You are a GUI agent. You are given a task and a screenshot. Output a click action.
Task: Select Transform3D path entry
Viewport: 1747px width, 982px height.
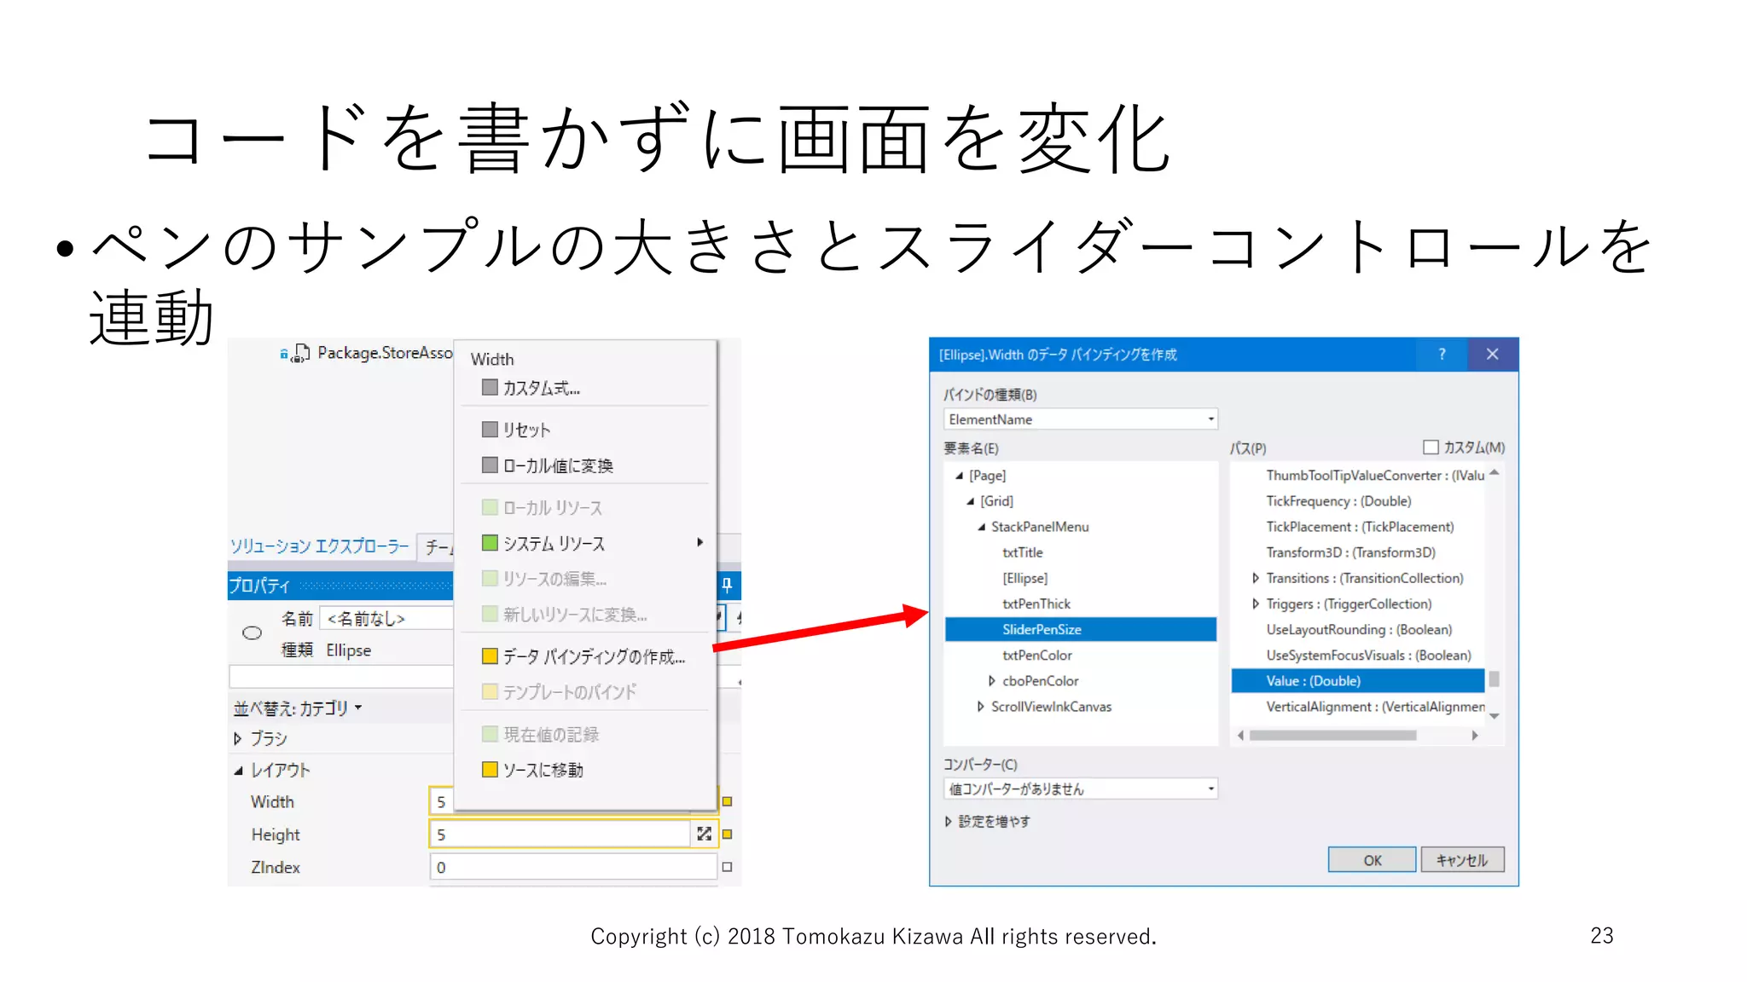tap(1350, 552)
